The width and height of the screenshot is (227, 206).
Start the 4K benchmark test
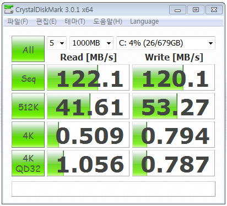(x=28, y=135)
